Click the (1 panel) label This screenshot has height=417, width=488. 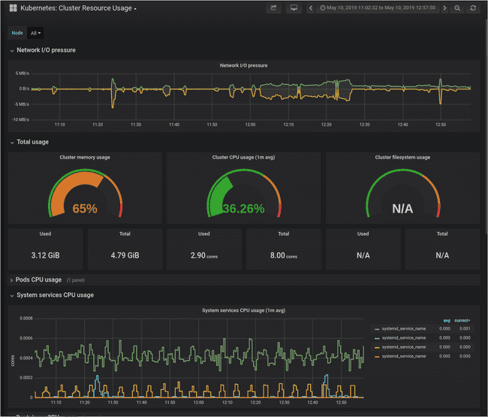click(x=76, y=280)
